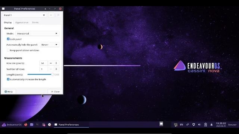Launch Firefox from the taskbar

[x=26, y=125]
